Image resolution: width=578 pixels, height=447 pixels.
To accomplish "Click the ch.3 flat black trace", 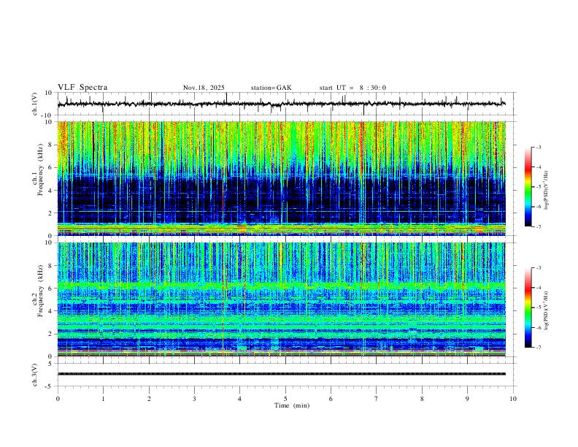I will coord(282,374).
